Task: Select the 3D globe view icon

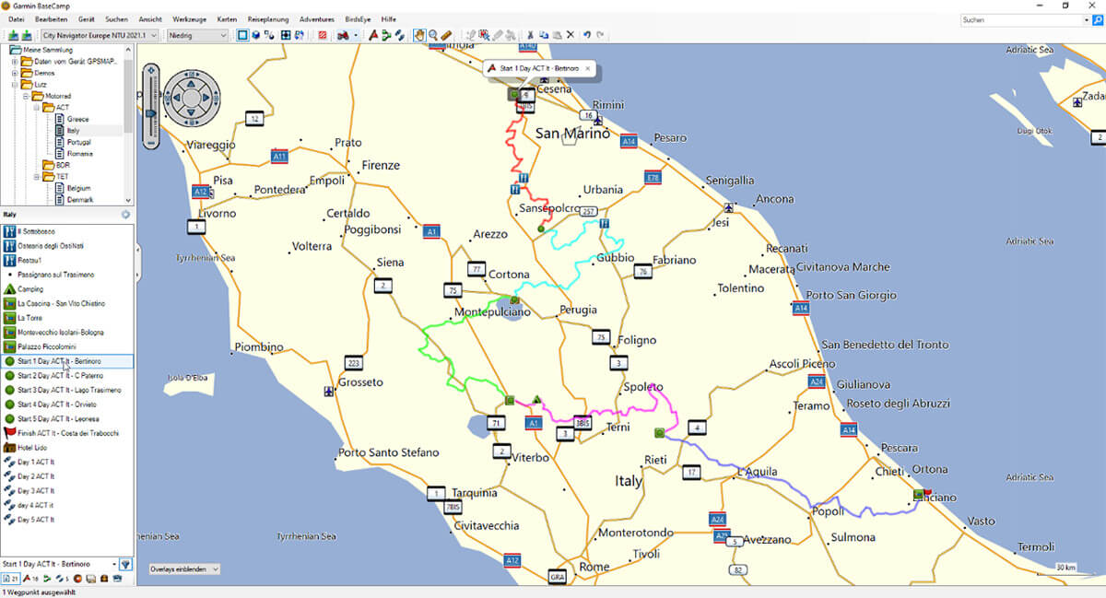Action: click(x=255, y=35)
